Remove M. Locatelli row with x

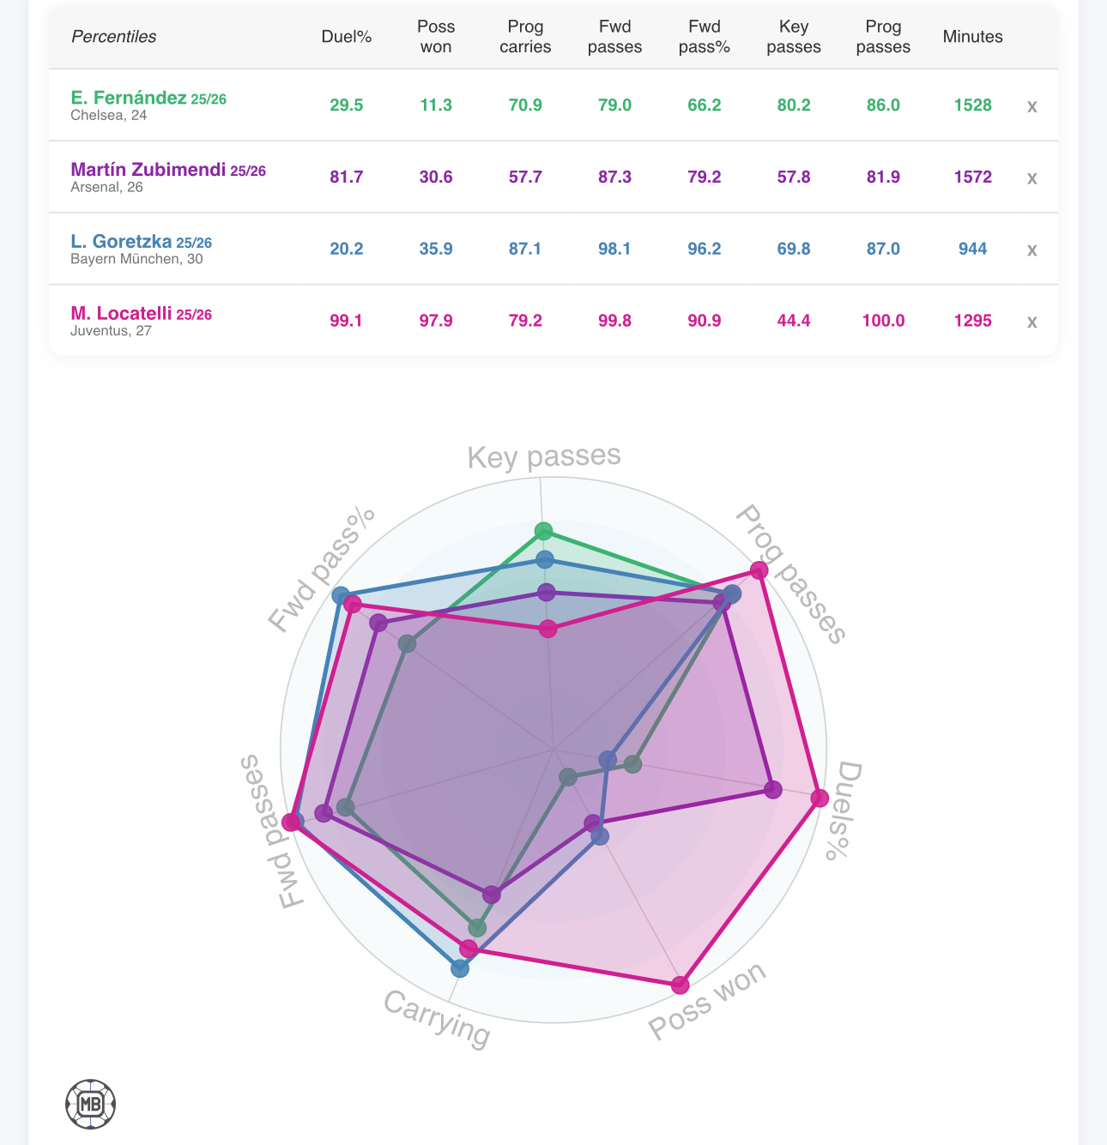(1031, 322)
